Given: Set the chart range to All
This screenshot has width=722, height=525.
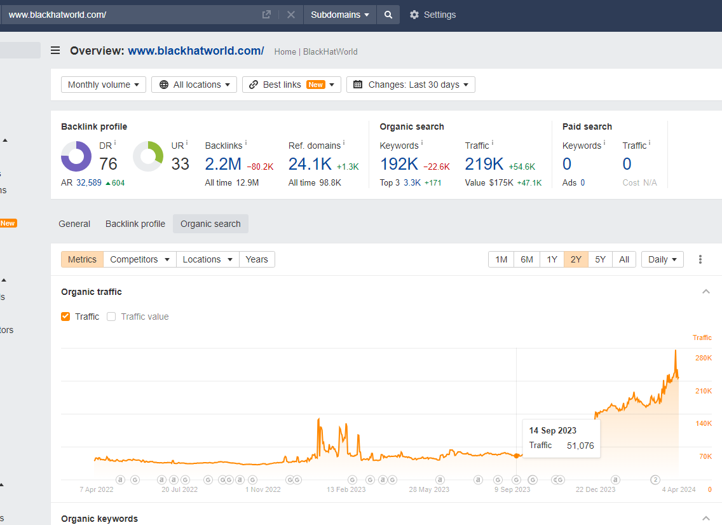Looking at the screenshot, I should 624,259.
